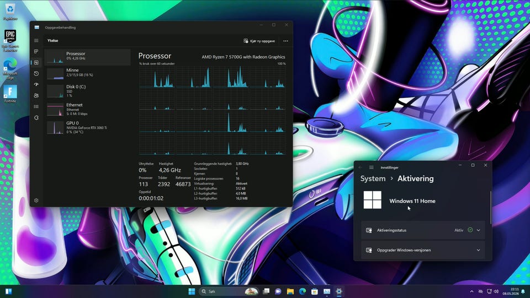Select Ethernet performance entry
530x298 pixels.
coord(88,109)
